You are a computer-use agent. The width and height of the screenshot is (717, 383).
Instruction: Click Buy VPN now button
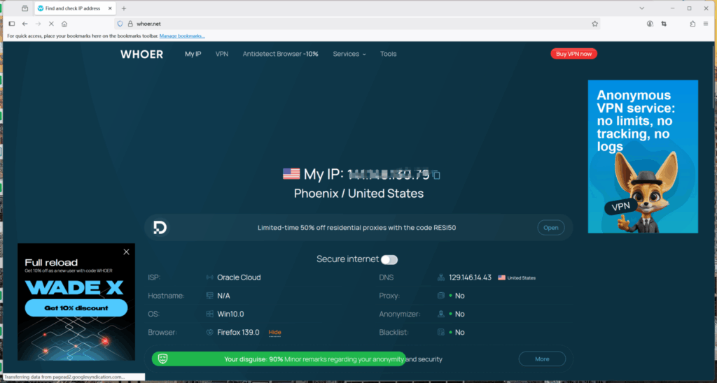[x=574, y=54]
